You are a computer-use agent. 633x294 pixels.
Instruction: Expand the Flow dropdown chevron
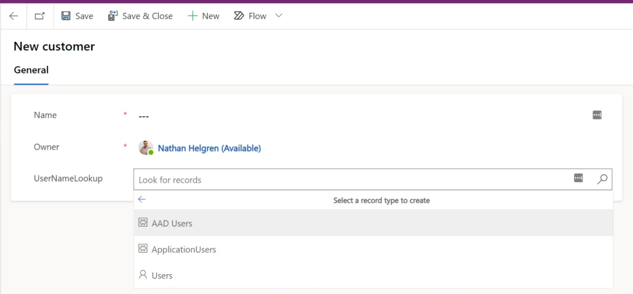(x=279, y=15)
